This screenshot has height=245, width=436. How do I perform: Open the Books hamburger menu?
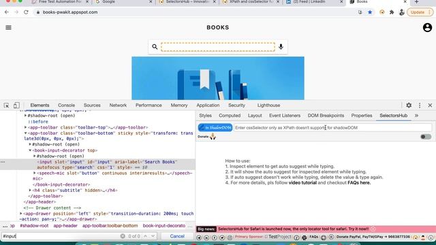[x=9, y=27]
